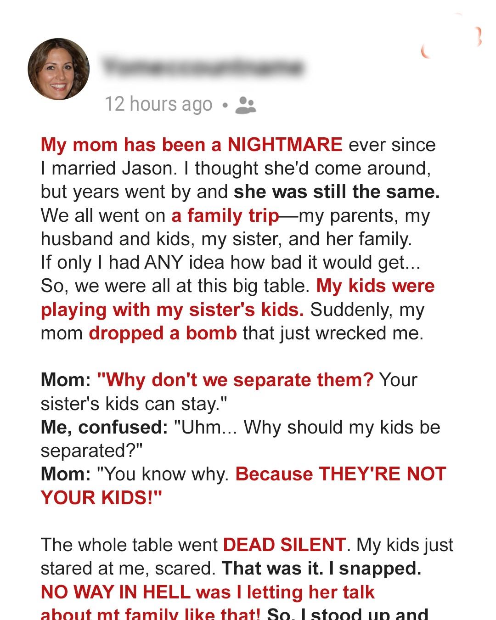Image resolution: width=496 pixels, height=620 pixels.
Task: Click the red "My mom has been a NIGHTMARE" text
Action: pos(191,145)
